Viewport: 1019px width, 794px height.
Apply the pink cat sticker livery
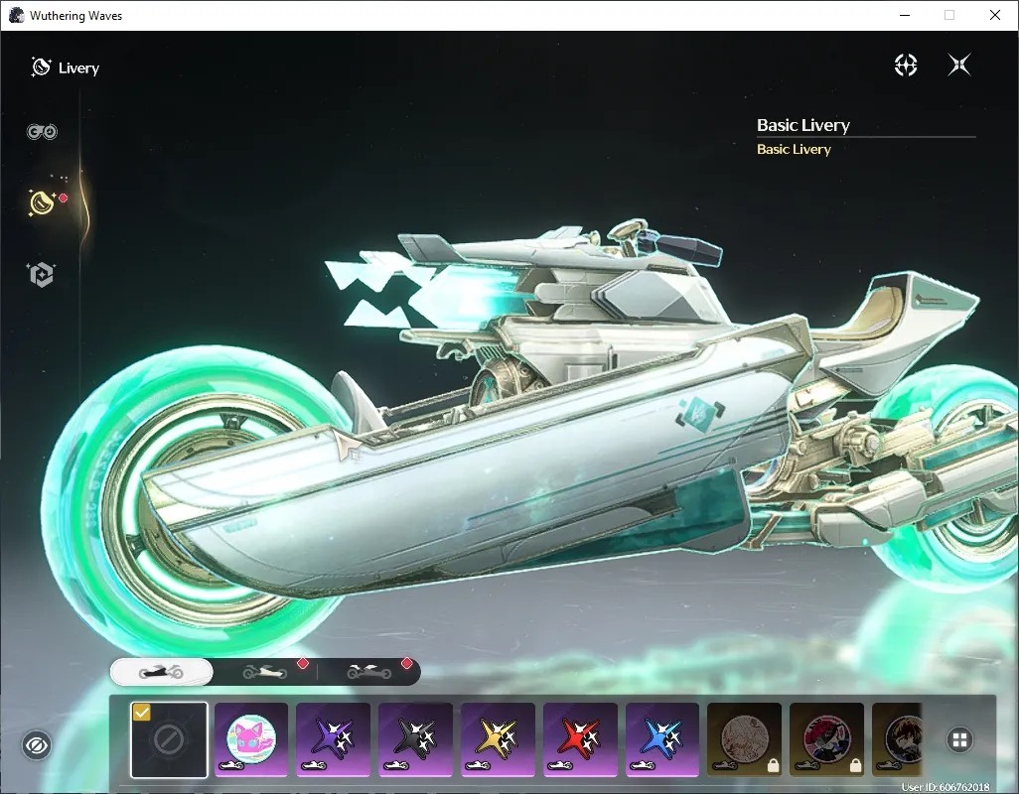coord(251,739)
